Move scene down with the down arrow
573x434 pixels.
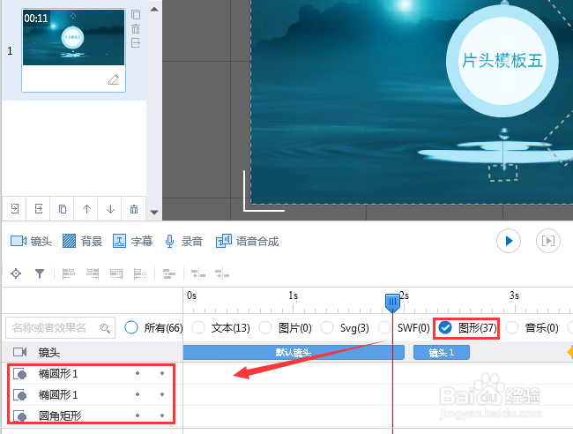tap(110, 209)
